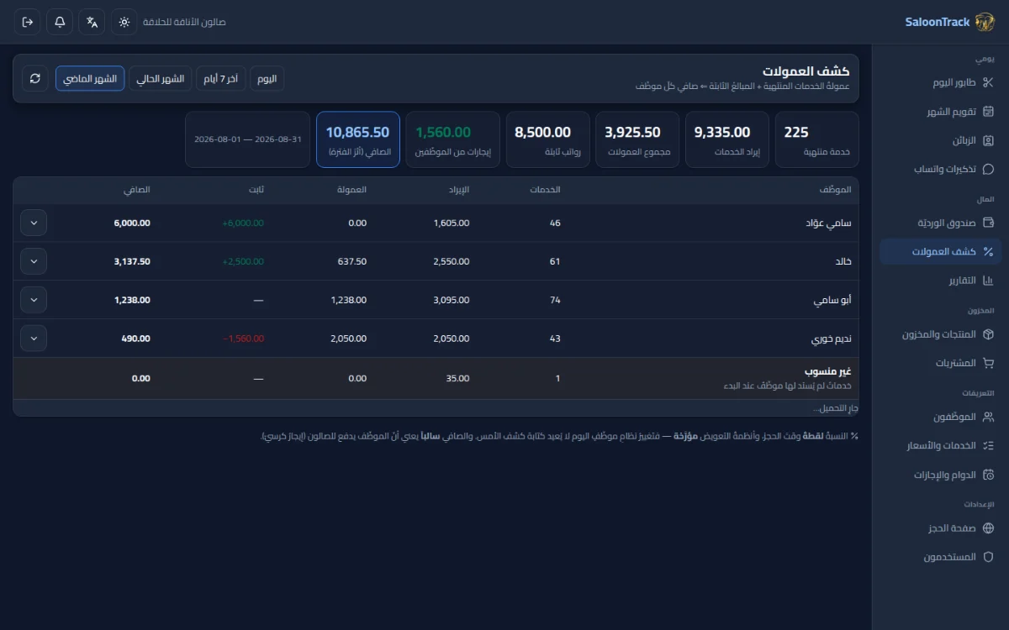Click the wallet icon for صندوق الوردية

click(x=988, y=223)
